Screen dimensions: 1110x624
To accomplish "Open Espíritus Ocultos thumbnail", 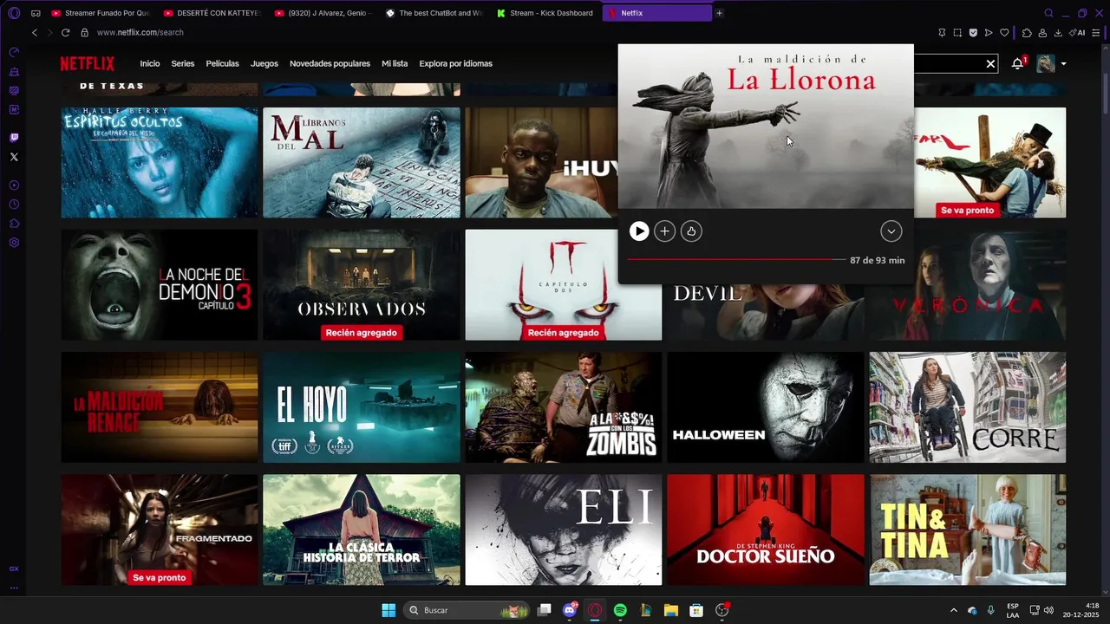I will (160, 163).
